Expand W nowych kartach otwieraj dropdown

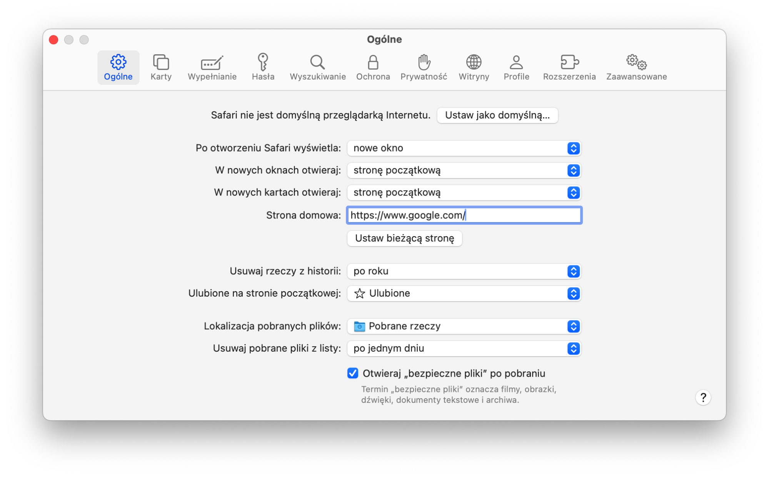tap(464, 192)
